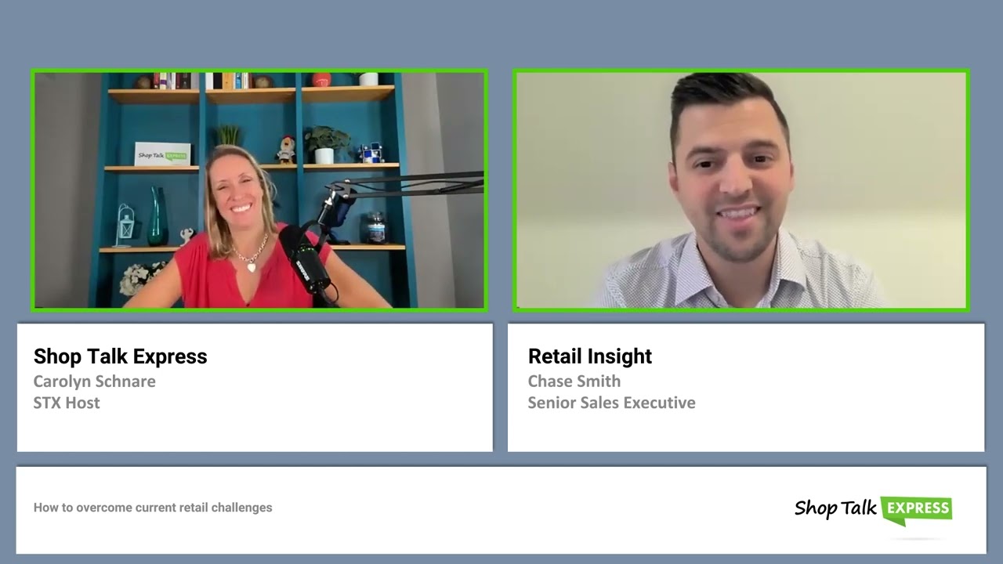Select the name Carolyn Schnare
Screen dimensions: 1003x564
point(94,381)
